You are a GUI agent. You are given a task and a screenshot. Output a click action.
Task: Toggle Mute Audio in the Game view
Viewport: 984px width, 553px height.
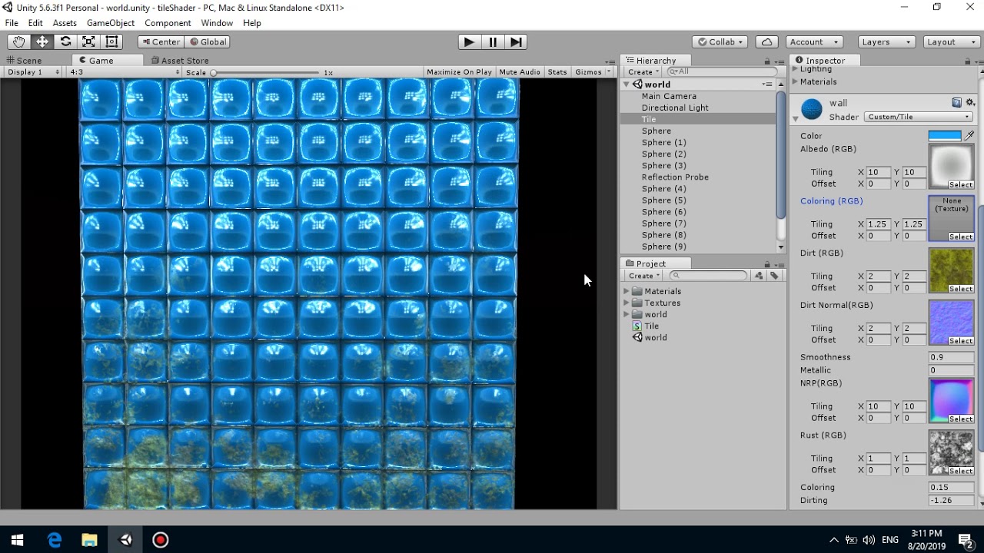point(520,71)
